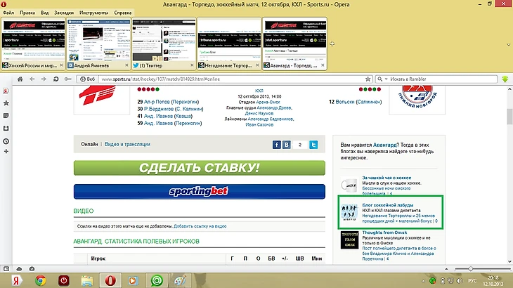The image size is (513, 288).
Task: Click Добавить ссылку на видео link
Action: click(x=200, y=226)
